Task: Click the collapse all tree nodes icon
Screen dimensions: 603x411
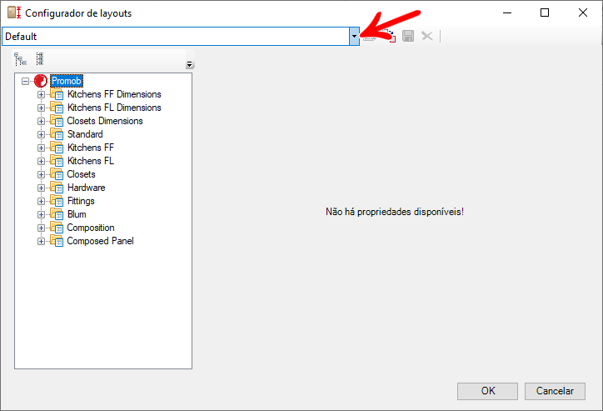Action: 40,59
